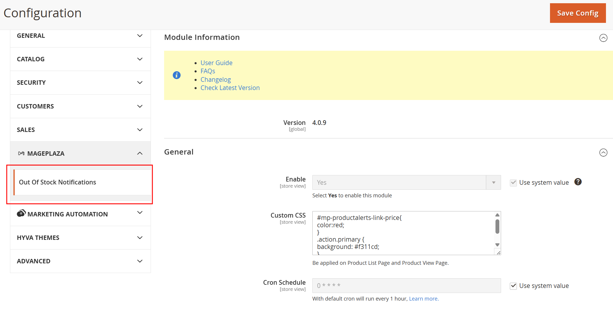Viewport: 613px width, 312px height.
Task: Uncheck Use system value for Enable
Action: 513,183
